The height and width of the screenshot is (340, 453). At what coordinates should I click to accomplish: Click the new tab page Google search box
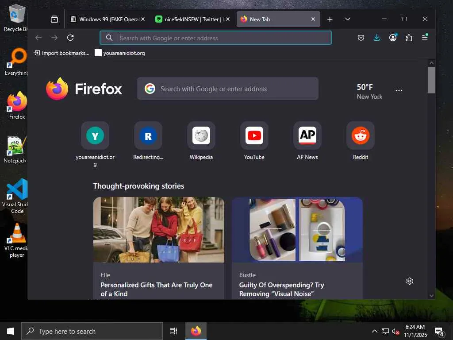coord(228,89)
